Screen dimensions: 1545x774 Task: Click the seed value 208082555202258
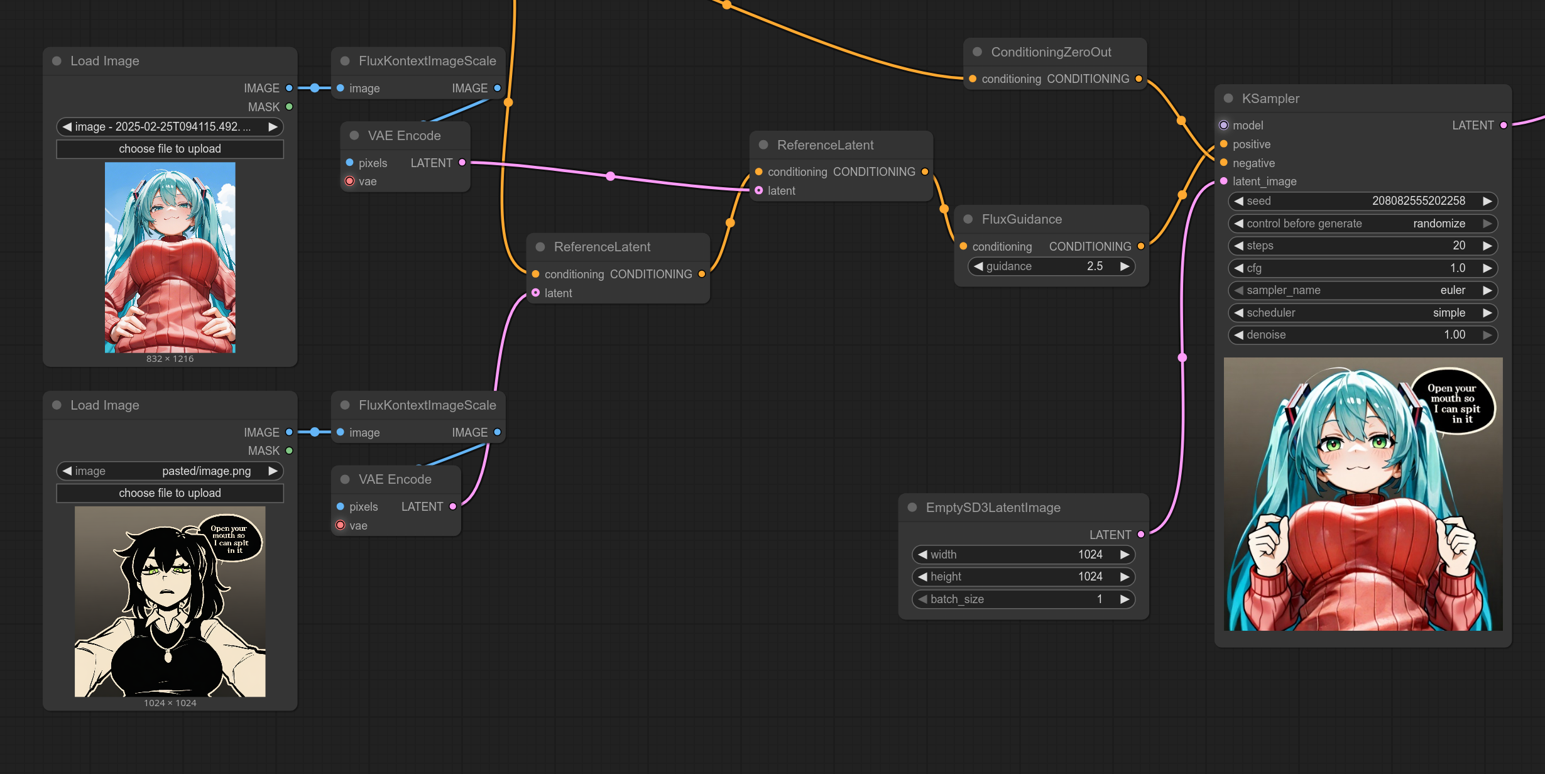[x=1418, y=201]
